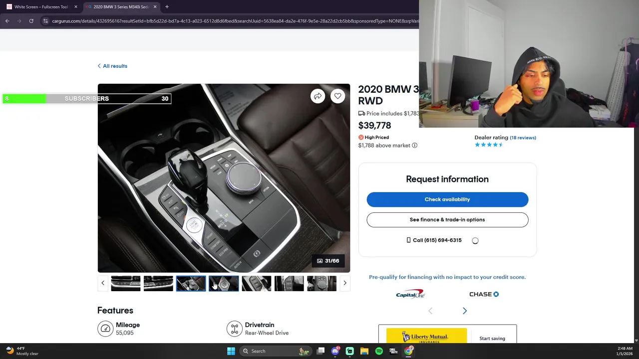The width and height of the screenshot is (639, 359).
Task: Switch to the 2020 BMW 3 Series M340i tab
Action: 121,7
